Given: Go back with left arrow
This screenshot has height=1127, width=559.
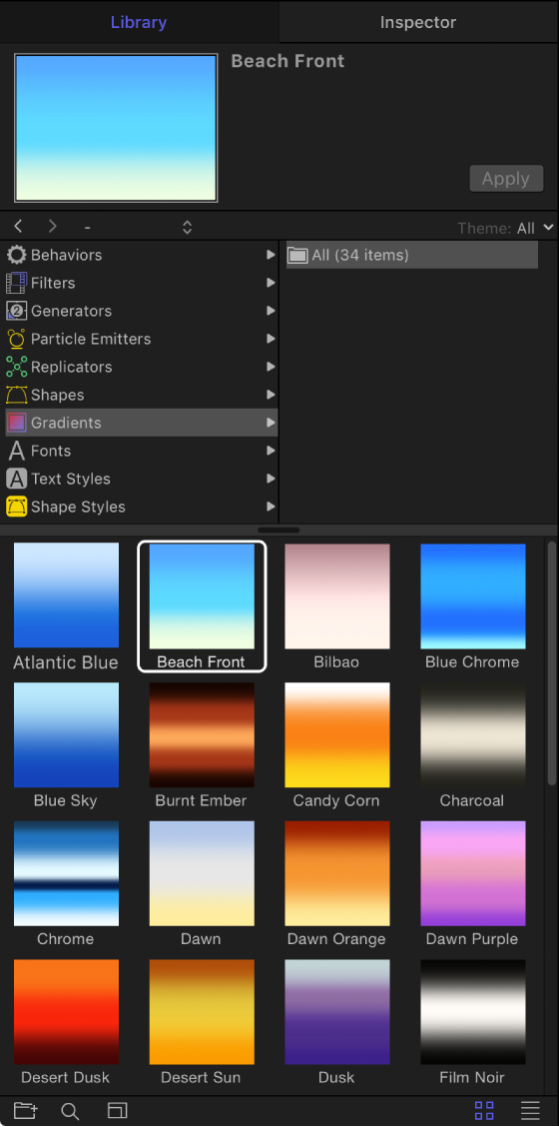Looking at the screenshot, I should [x=19, y=227].
